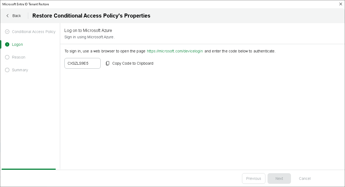Go to the Summary step label
The image size is (345, 187).
tap(20, 70)
